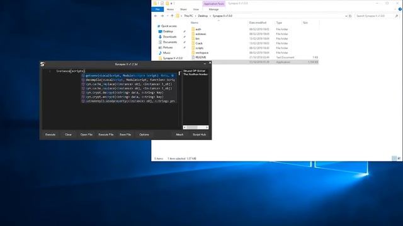The width and height of the screenshot is (403, 226).
Task: Click the Synapse X logo icon
Action: (x=42, y=64)
